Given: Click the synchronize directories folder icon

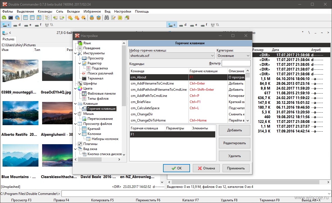Looking at the screenshot, I should 120,18.
